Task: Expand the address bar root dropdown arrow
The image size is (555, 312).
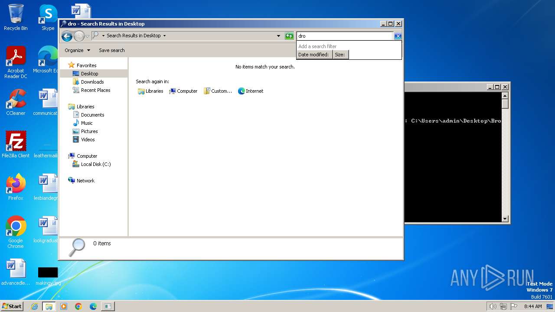Action: 103,36
